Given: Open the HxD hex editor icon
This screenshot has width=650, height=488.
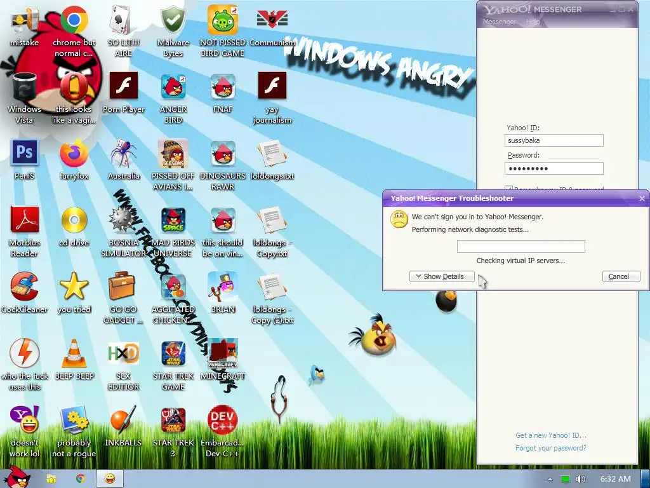Looking at the screenshot, I should tap(124, 353).
